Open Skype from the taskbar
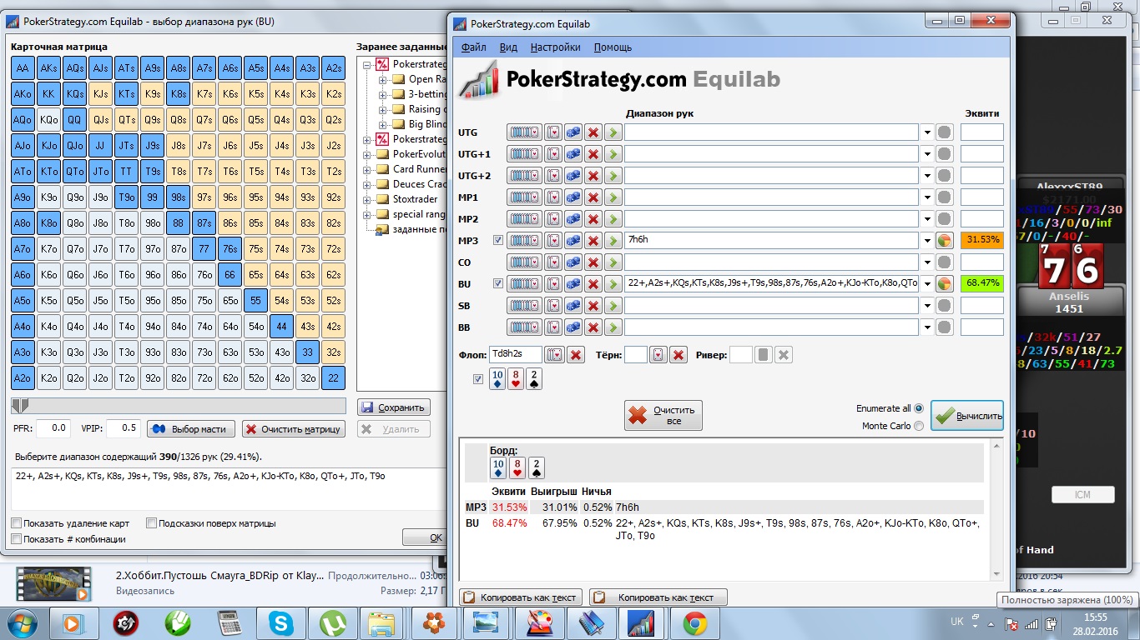This screenshot has height=640, width=1140. click(x=280, y=623)
